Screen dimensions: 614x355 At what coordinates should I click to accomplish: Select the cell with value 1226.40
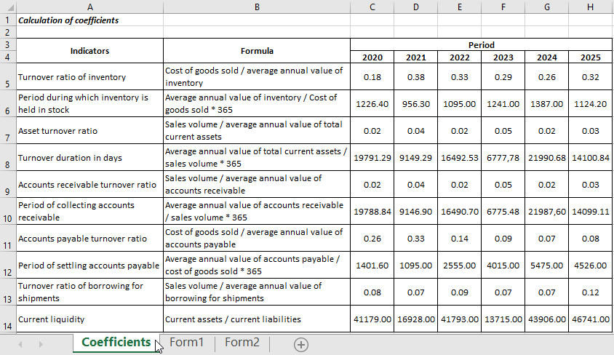click(x=372, y=104)
